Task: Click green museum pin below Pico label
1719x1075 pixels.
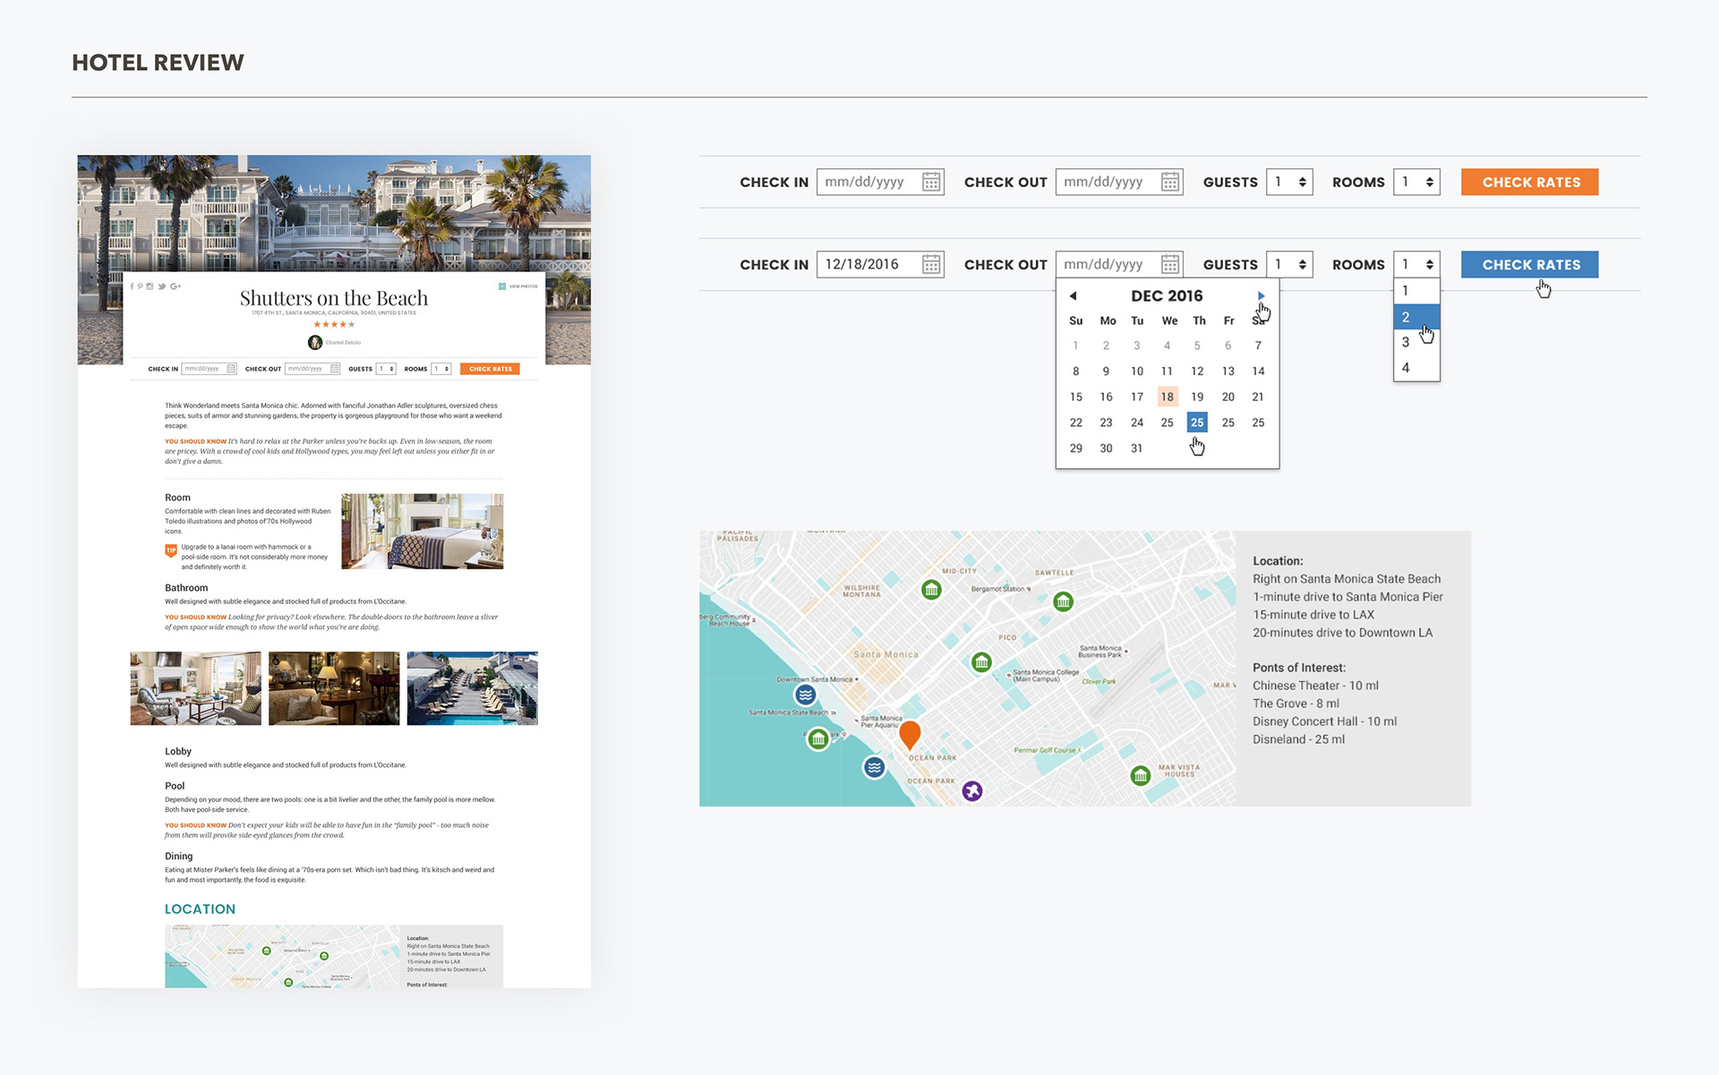Action: [981, 662]
